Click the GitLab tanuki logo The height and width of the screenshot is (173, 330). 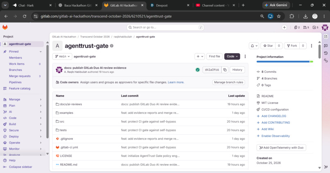point(5,27)
